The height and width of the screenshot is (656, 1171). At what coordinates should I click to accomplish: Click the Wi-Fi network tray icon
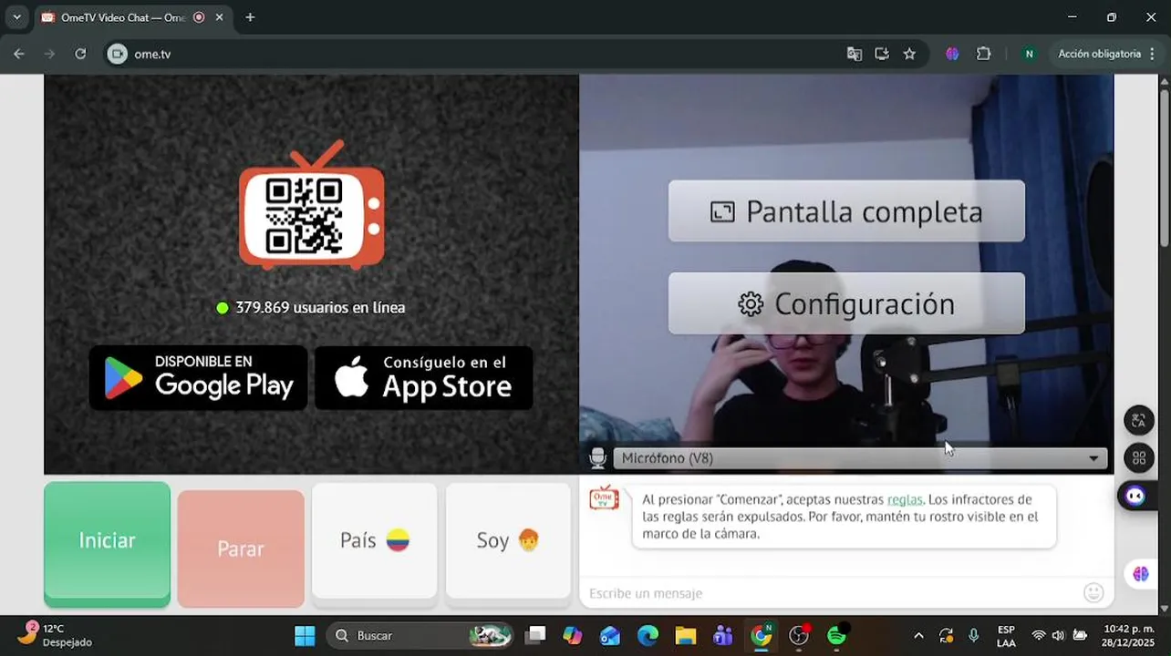point(1038,635)
